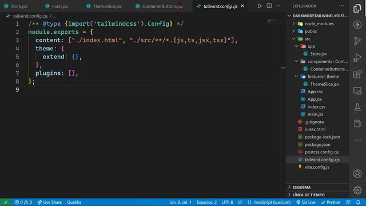Open the Run and Debug view
Viewport: 366px width, 206px height.
pos(357,58)
